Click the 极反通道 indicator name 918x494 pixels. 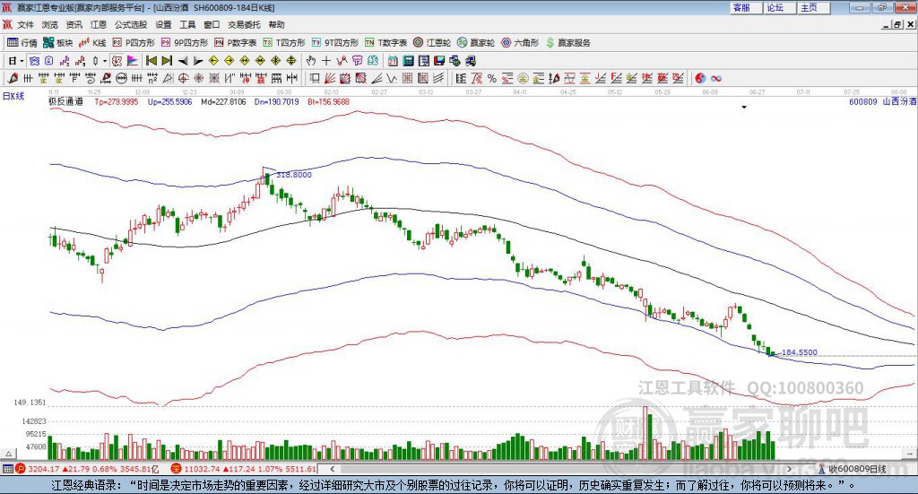coord(65,101)
